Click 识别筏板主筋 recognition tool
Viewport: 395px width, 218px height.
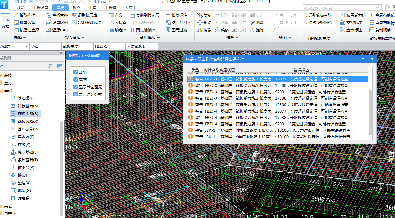(x=317, y=15)
